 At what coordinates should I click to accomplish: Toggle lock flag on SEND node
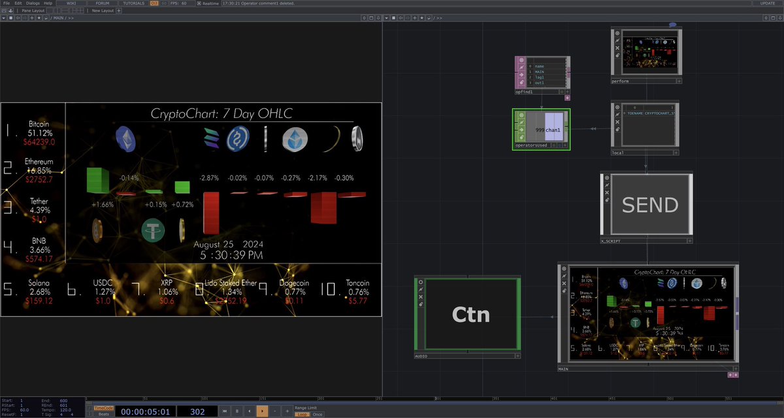coord(607,201)
